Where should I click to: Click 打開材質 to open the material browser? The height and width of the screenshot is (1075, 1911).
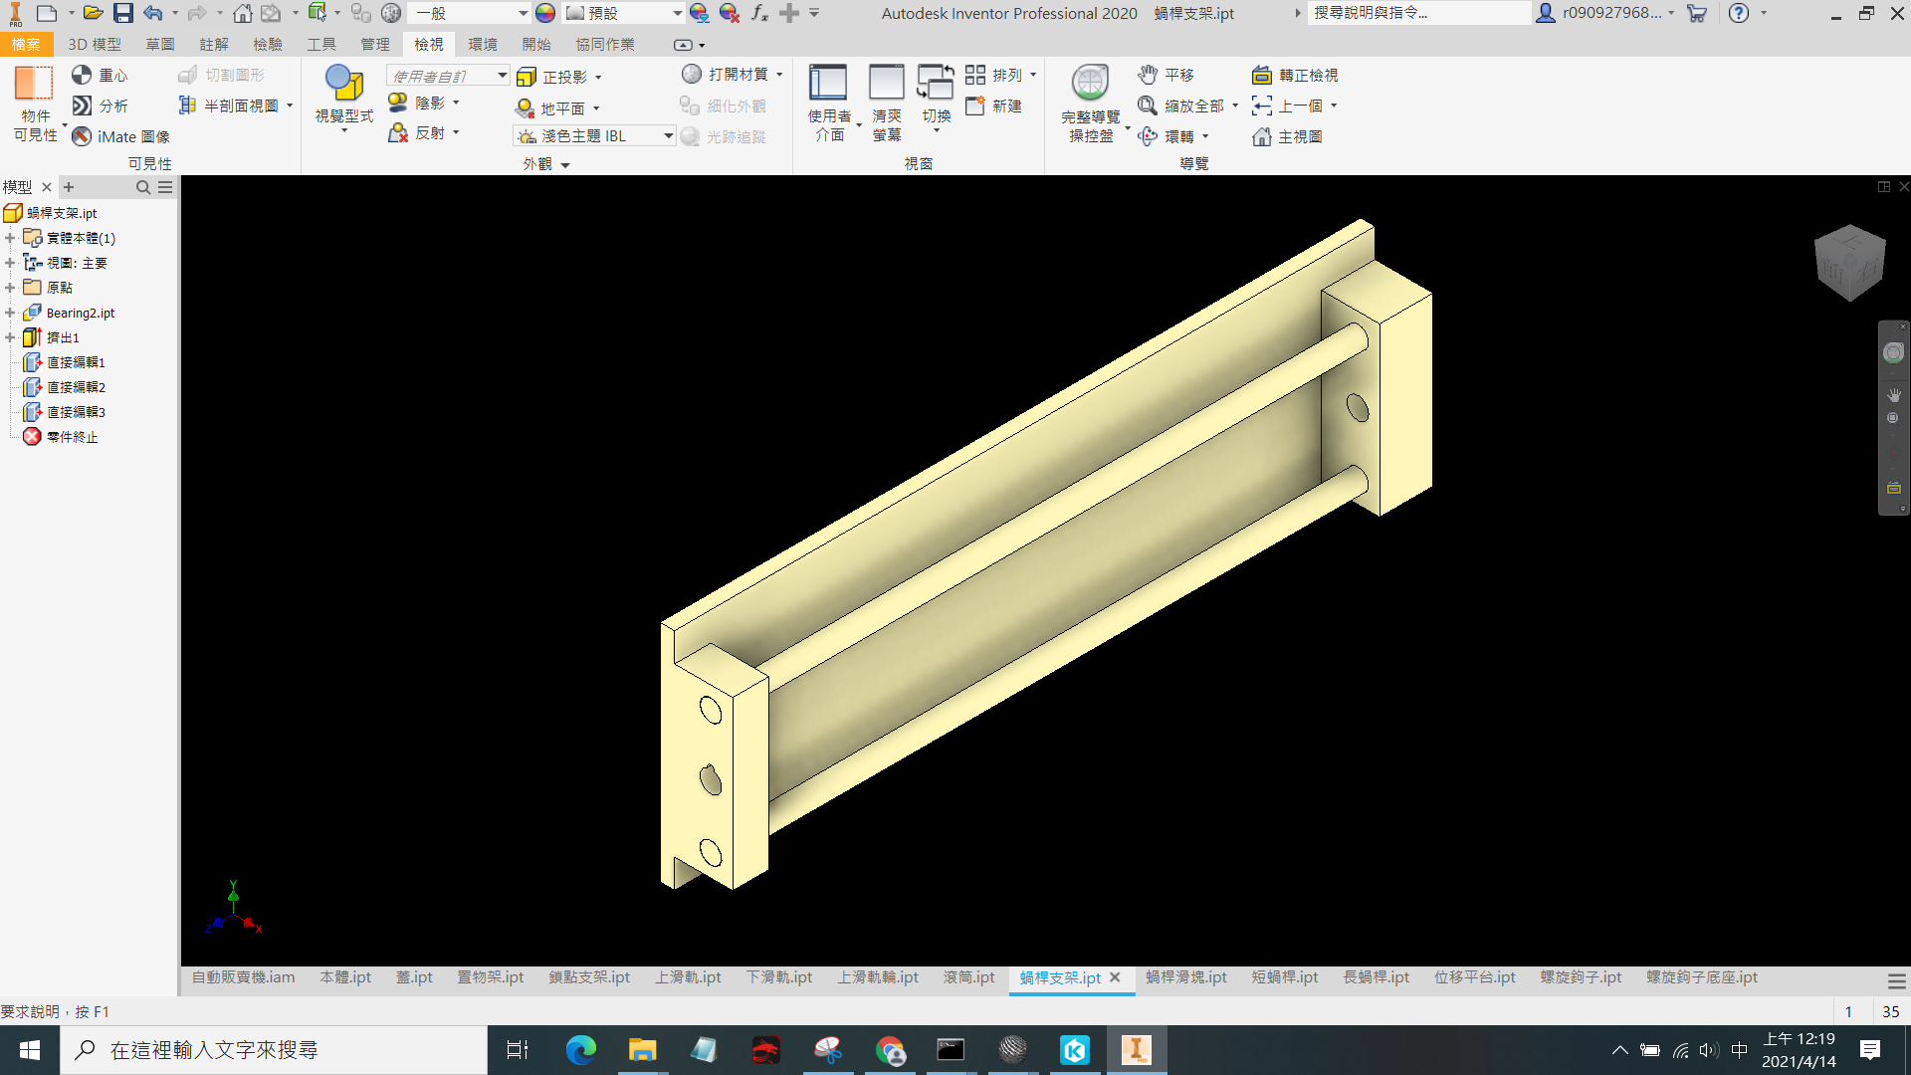tap(692, 75)
